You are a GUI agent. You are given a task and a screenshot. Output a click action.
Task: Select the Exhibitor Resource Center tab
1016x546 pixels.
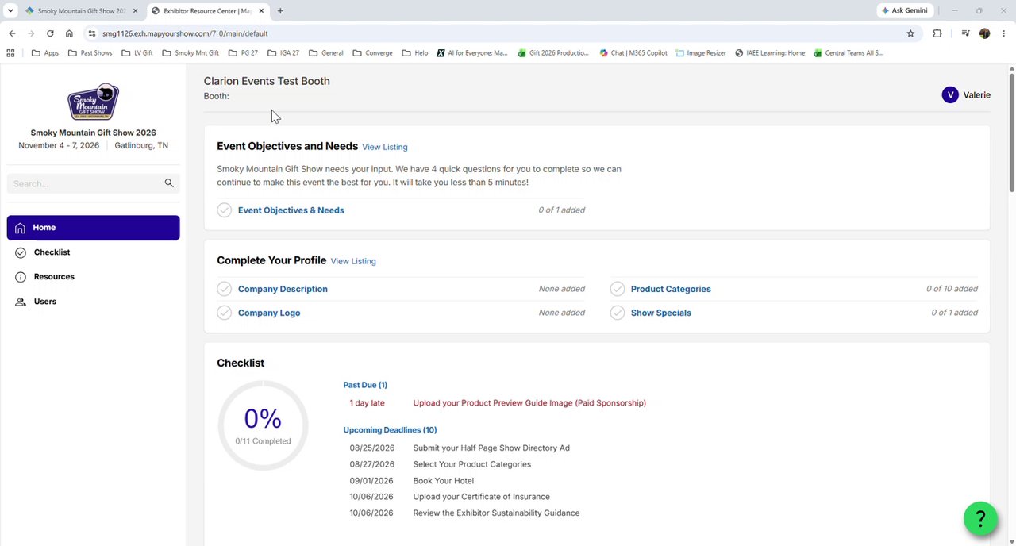coord(208,11)
